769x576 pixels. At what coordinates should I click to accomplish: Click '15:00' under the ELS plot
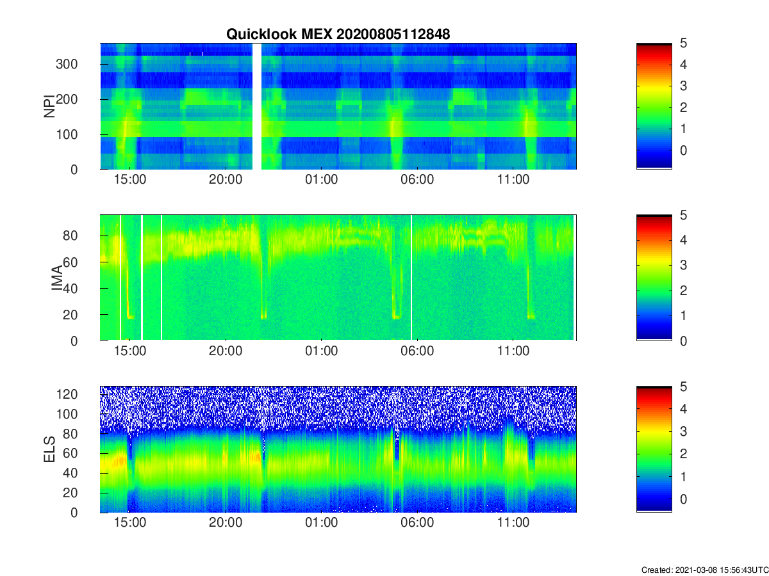tap(129, 523)
